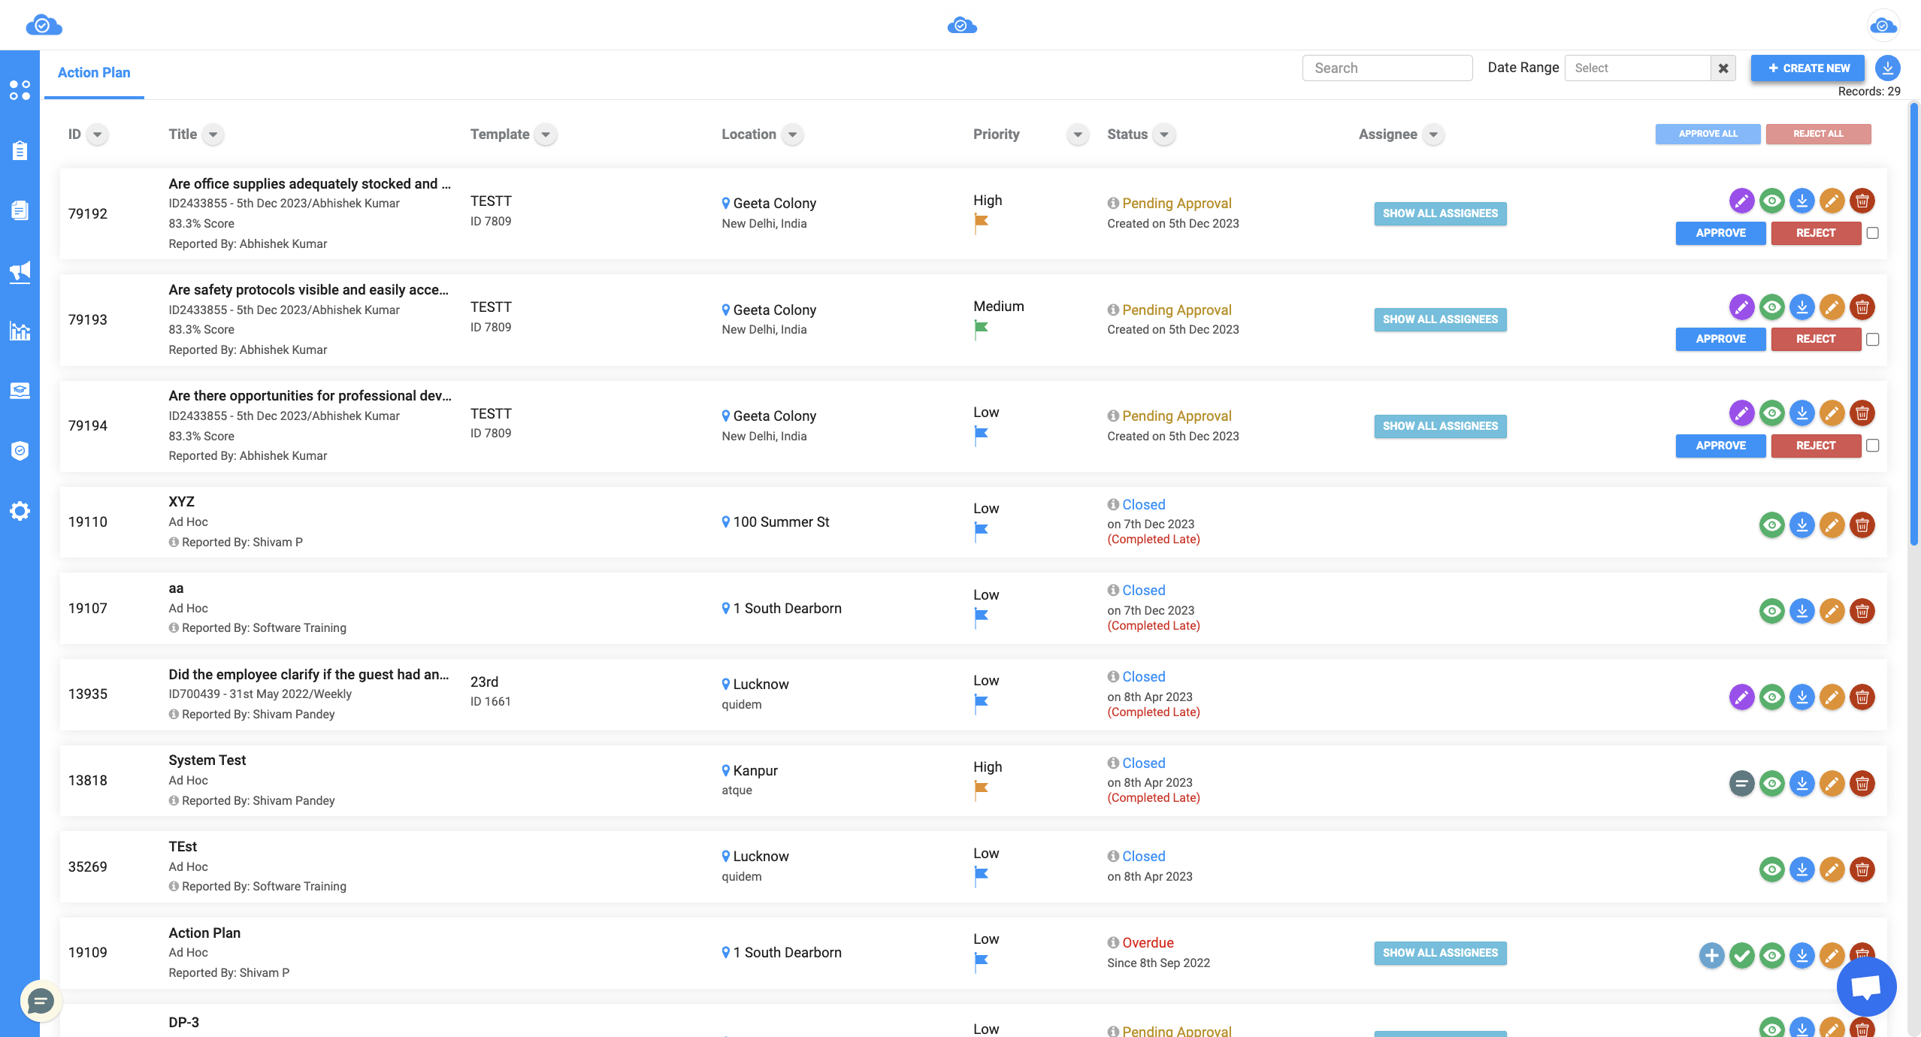Image resolution: width=1921 pixels, height=1037 pixels.
Task: Download action plan 79192
Action: click(1802, 201)
